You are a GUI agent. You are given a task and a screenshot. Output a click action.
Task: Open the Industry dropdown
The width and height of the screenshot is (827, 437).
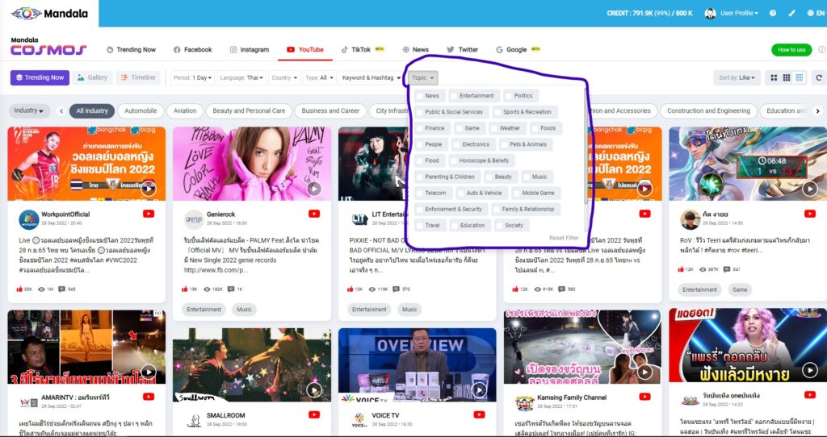tap(30, 110)
